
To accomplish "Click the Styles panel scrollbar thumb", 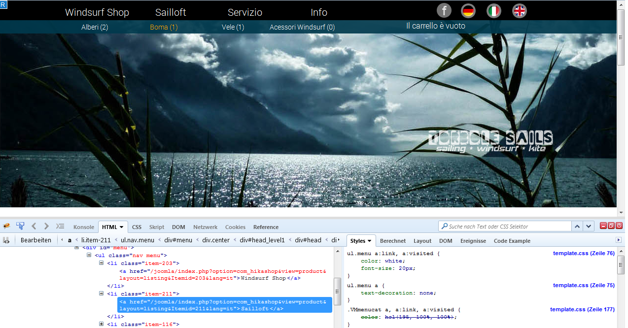I will point(621,265).
